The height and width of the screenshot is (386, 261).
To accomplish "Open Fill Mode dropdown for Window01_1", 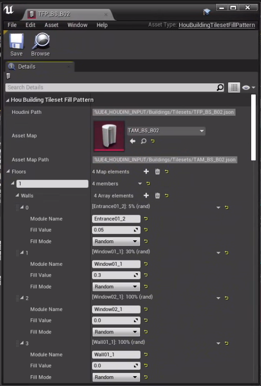I will coord(116,286).
